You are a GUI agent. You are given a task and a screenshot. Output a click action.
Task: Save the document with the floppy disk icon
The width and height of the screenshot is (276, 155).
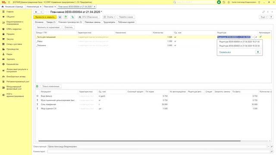point(60,17)
